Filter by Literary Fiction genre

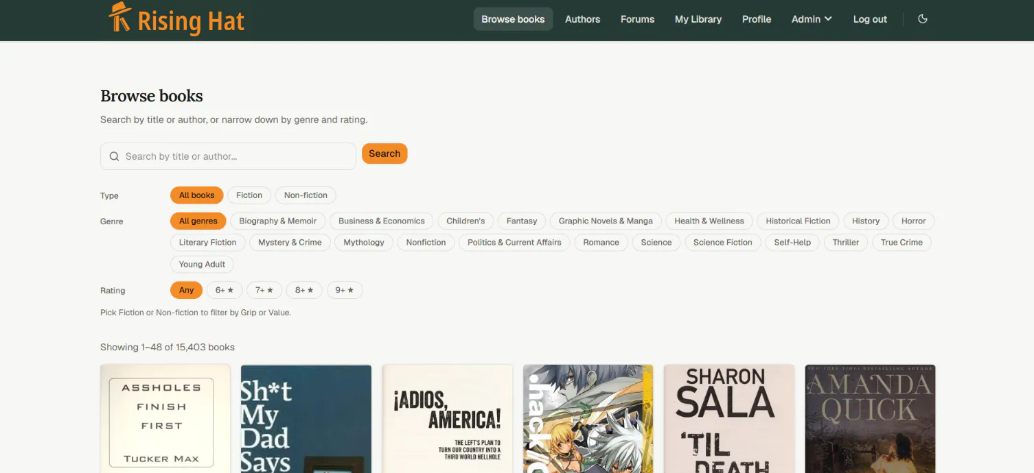pyautogui.click(x=207, y=242)
